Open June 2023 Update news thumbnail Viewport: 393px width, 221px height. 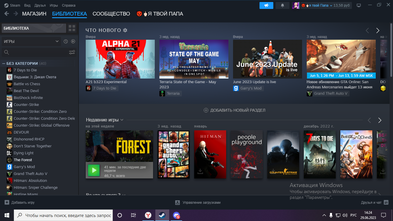(x=268, y=59)
